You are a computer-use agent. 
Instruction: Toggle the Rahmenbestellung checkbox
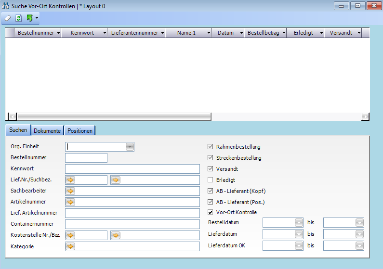[210, 147]
